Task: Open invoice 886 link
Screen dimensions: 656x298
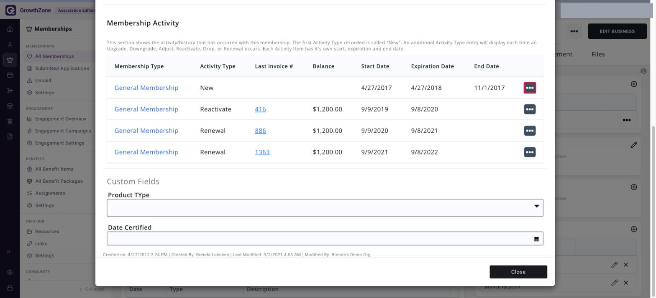Action: tap(260, 131)
